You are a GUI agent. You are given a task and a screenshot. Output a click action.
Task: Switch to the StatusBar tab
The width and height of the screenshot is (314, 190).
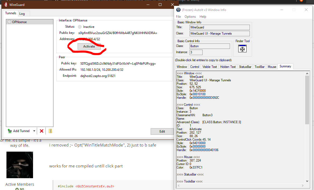click(245, 67)
